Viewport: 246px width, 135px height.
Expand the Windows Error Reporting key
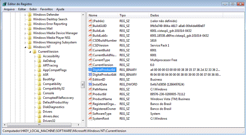pyautogui.click(x=25, y=24)
